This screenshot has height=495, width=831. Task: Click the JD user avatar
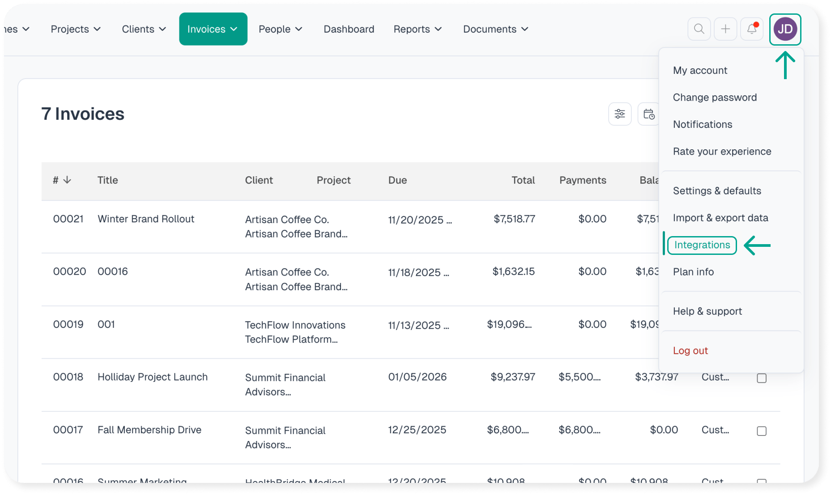785,30
